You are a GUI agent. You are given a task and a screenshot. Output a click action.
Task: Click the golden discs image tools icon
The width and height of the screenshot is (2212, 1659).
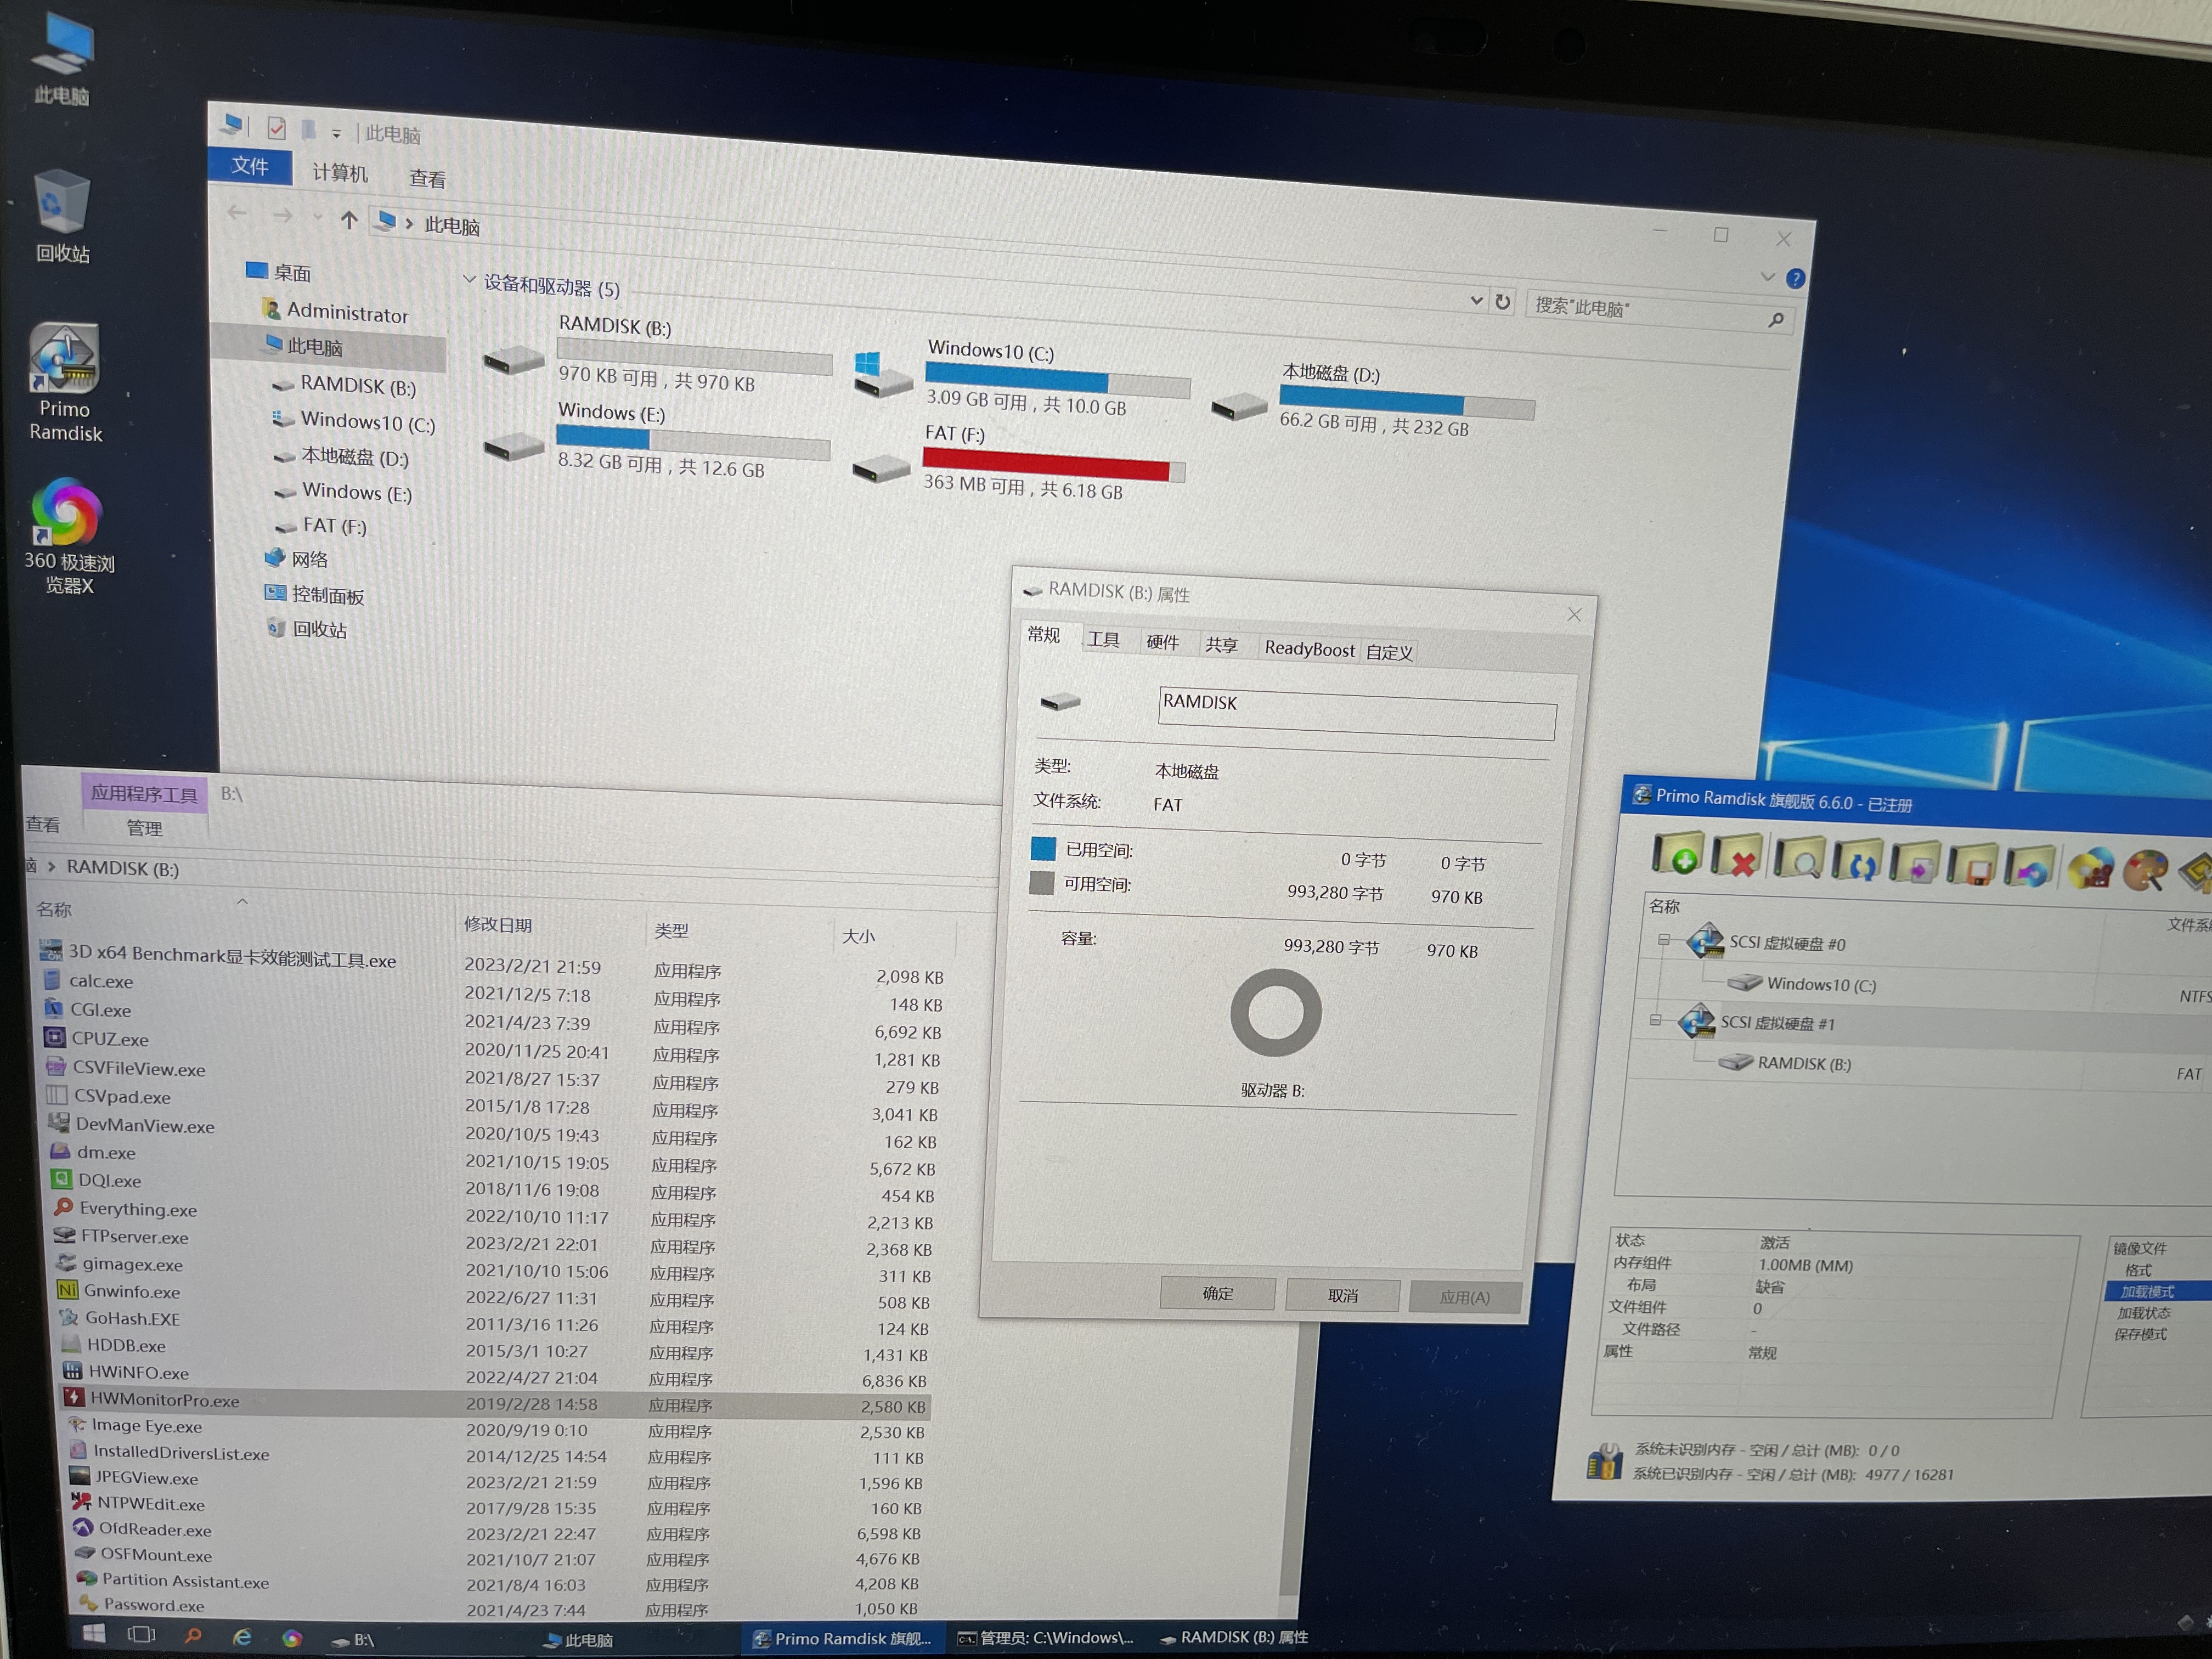click(x=2090, y=869)
